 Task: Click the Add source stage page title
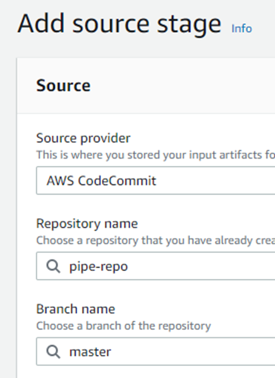point(119,24)
